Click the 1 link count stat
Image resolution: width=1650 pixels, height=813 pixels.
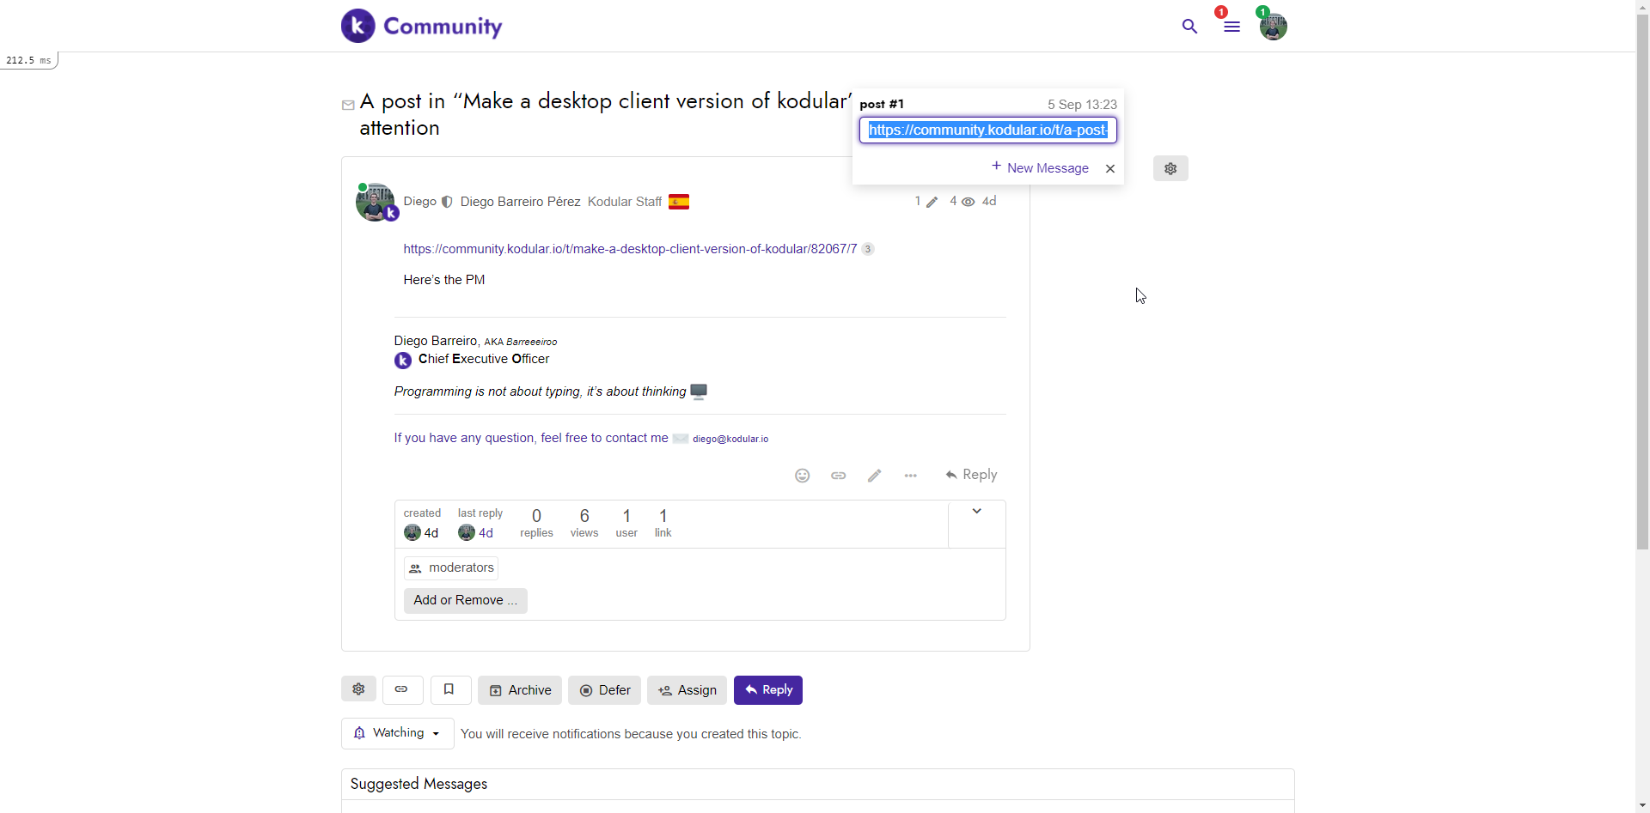(x=663, y=523)
